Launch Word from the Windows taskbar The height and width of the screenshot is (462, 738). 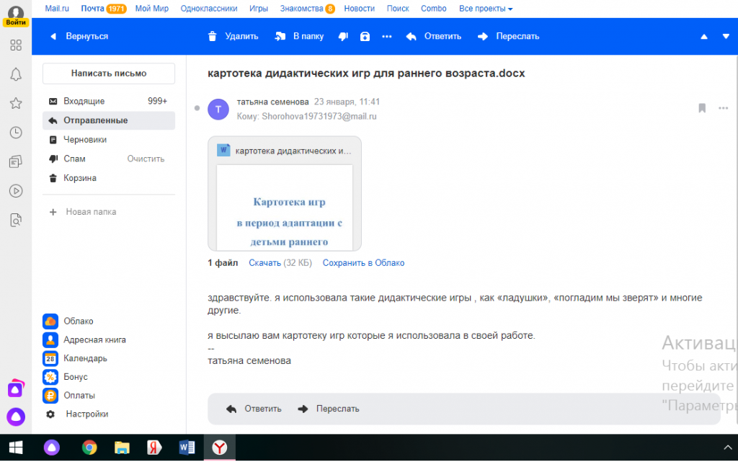(x=187, y=448)
